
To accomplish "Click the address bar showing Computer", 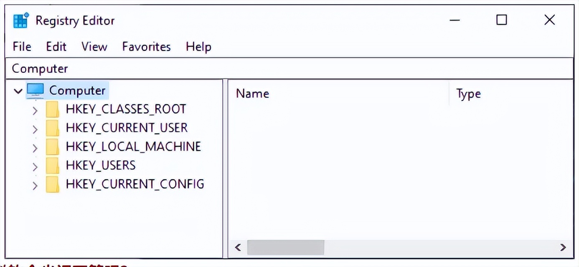I will point(288,68).
